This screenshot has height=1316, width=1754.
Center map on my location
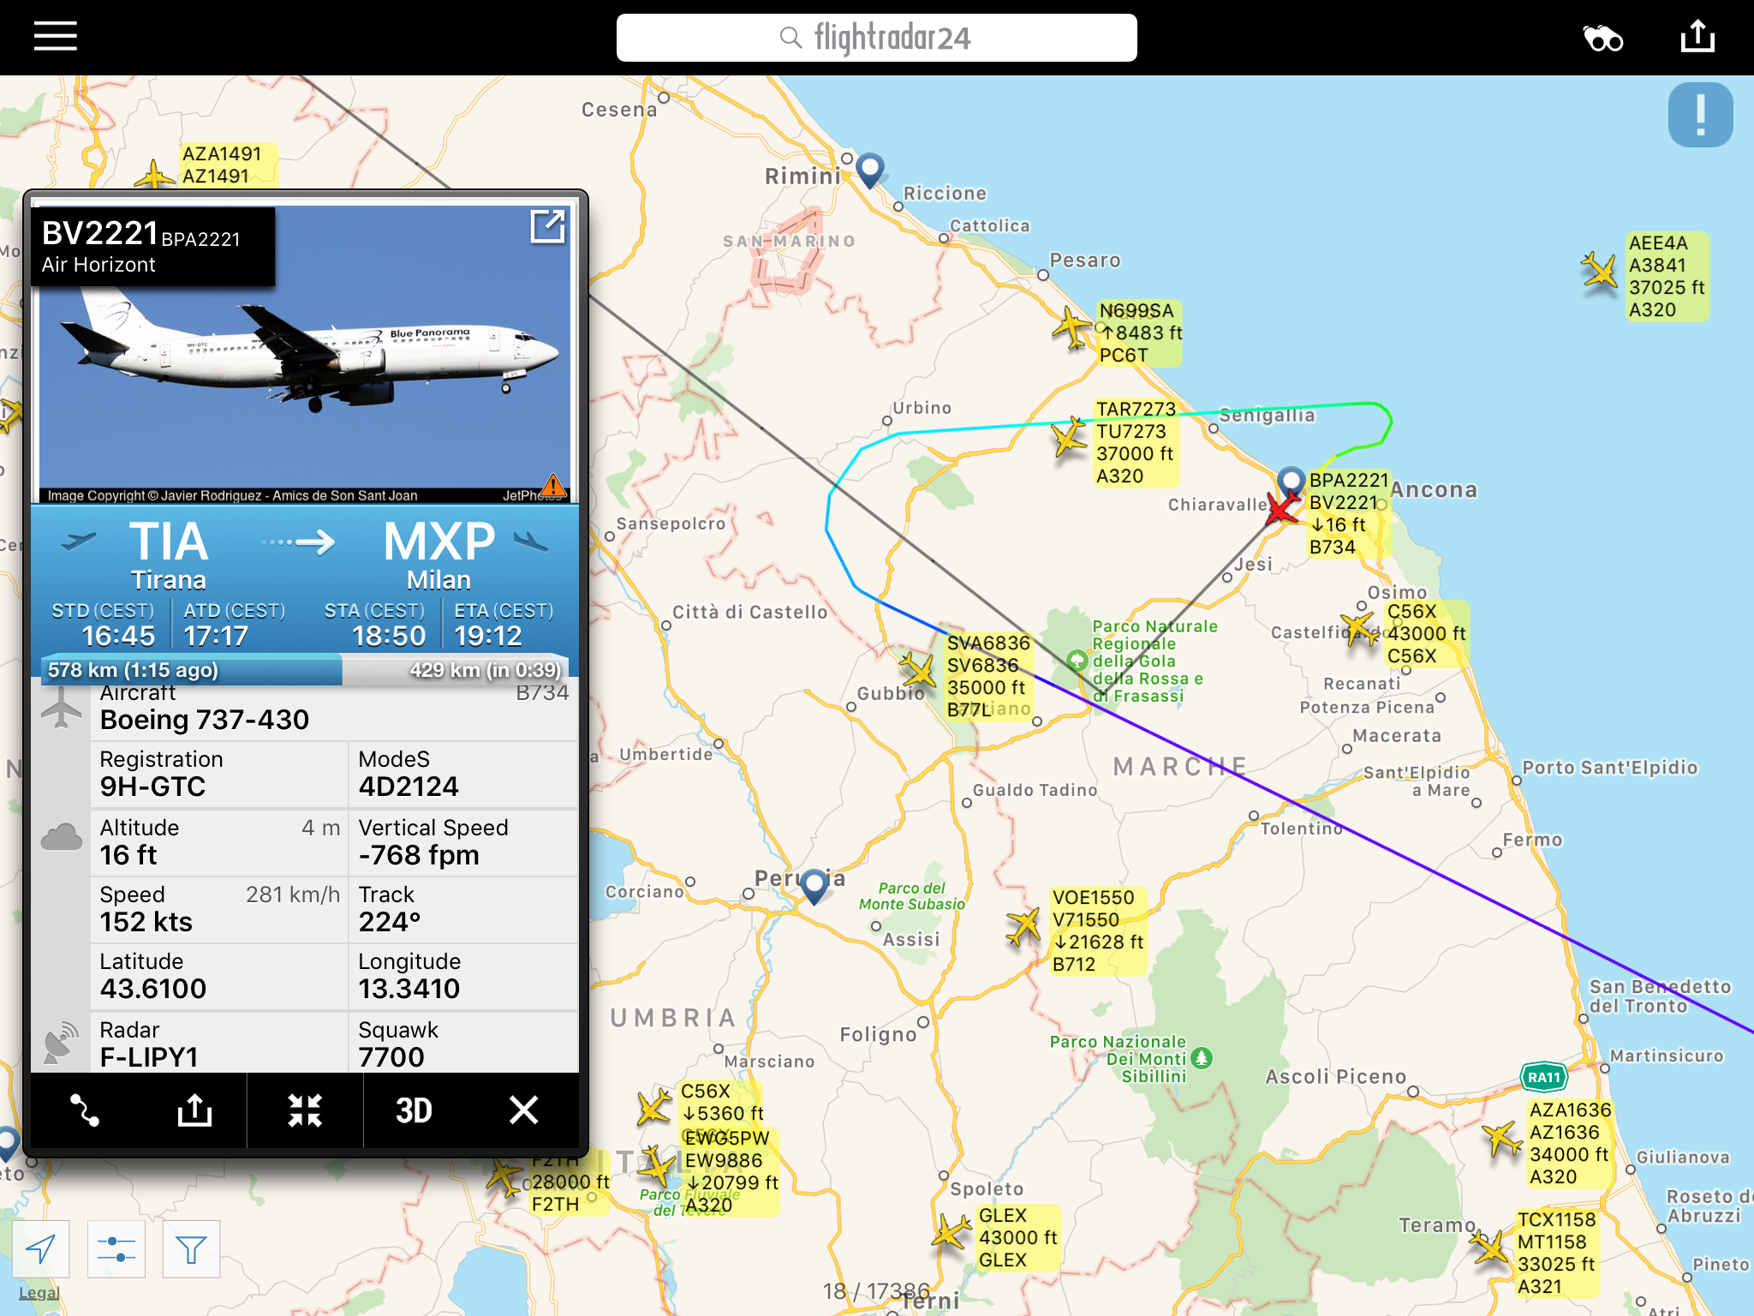40,1249
